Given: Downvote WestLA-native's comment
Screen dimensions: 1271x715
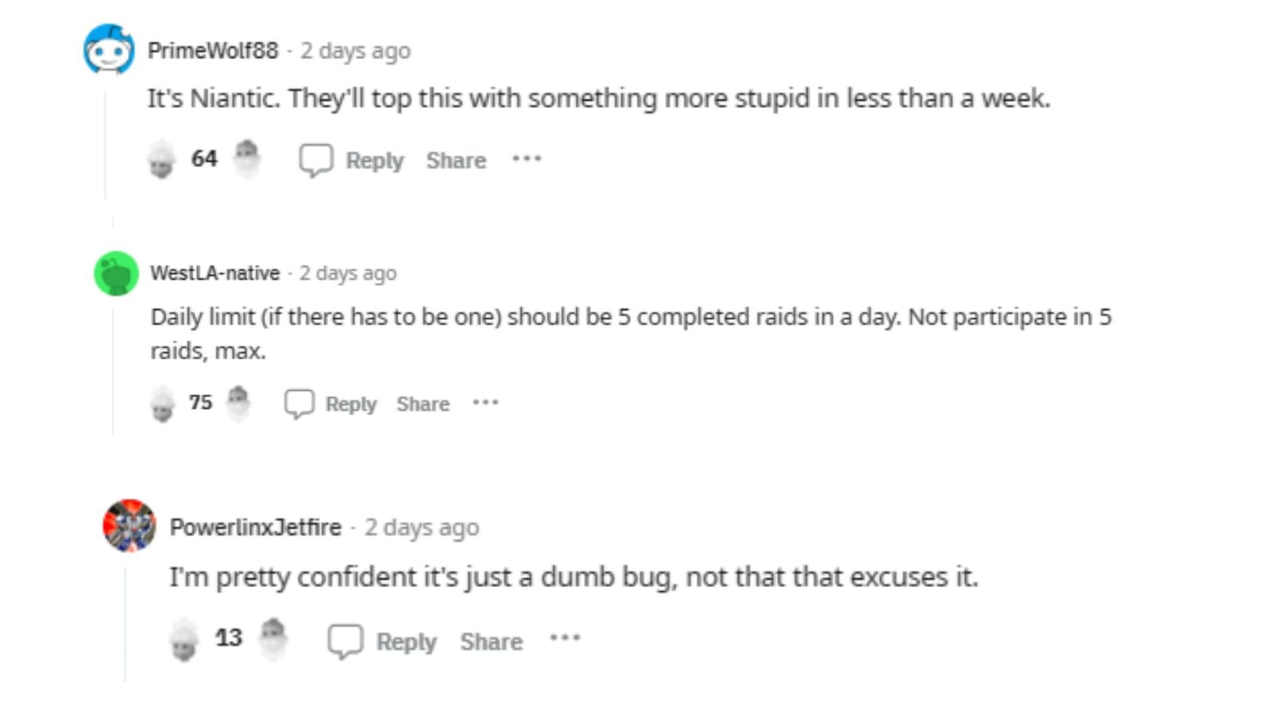Looking at the screenshot, I should tap(238, 404).
